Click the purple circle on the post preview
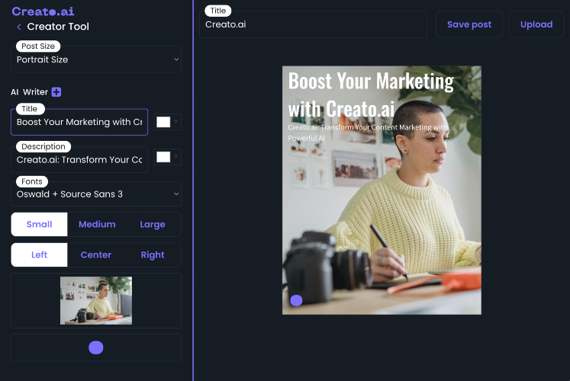 pyautogui.click(x=296, y=300)
